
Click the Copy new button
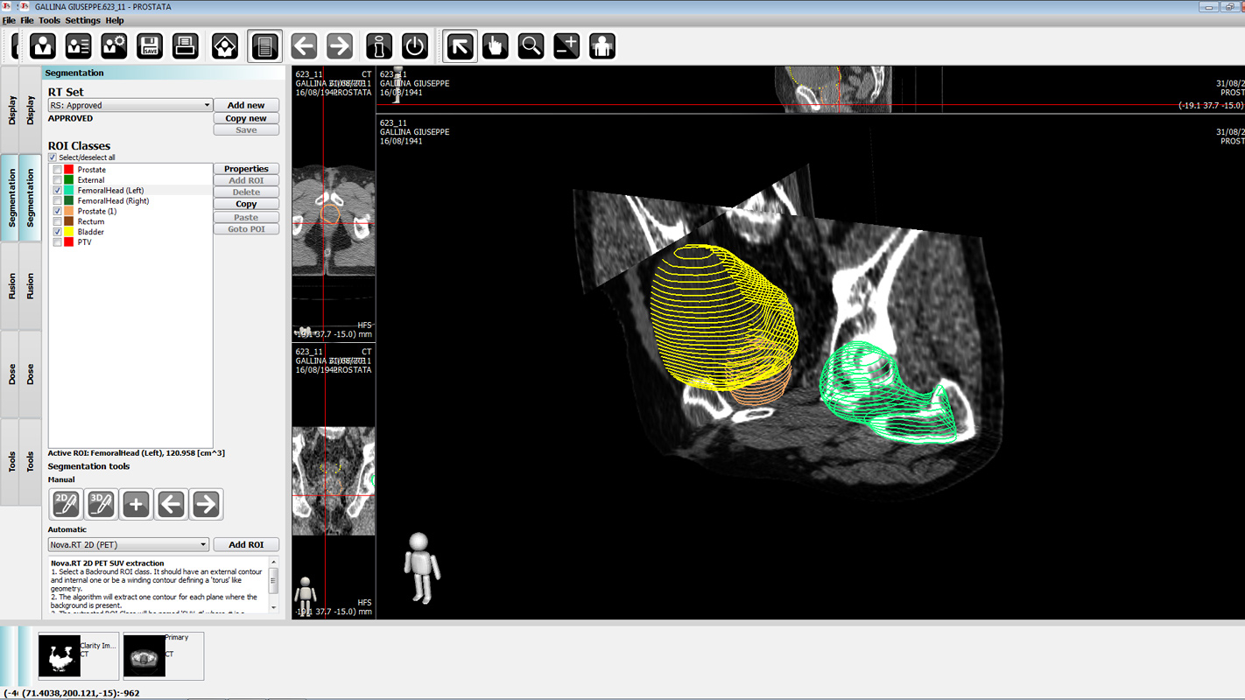pyautogui.click(x=246, y=118)
